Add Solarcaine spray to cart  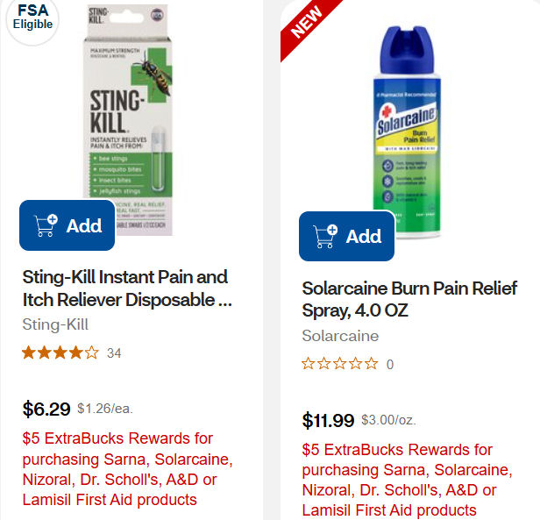[x=347, y=236]
